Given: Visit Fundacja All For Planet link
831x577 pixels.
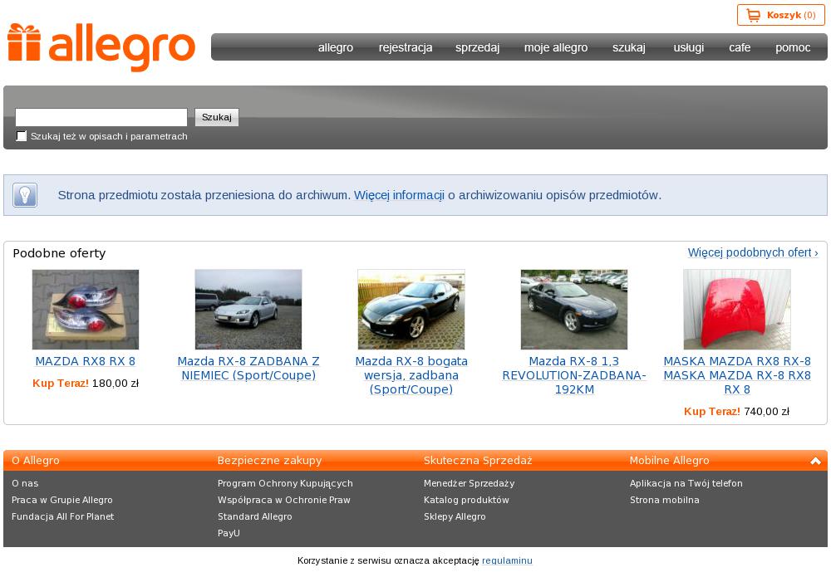Looking at the screenshot, I should coord(62,516).
